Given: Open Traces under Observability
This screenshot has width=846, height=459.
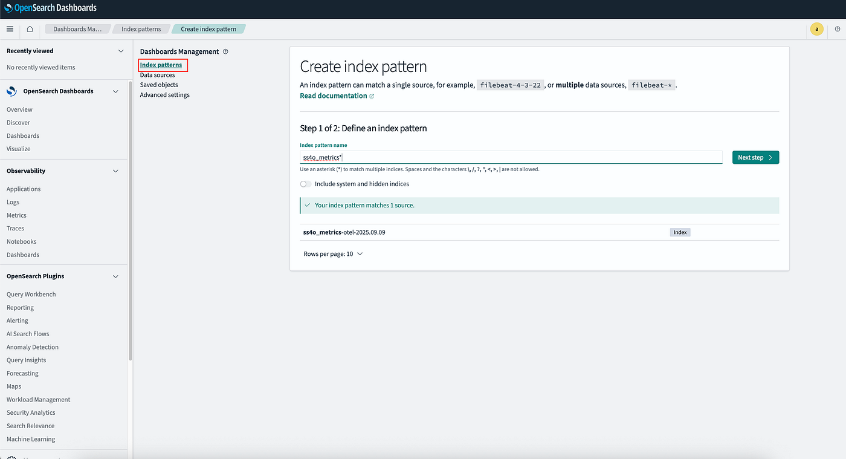Looking at the screenshot, I should click(x=15, y=229).
